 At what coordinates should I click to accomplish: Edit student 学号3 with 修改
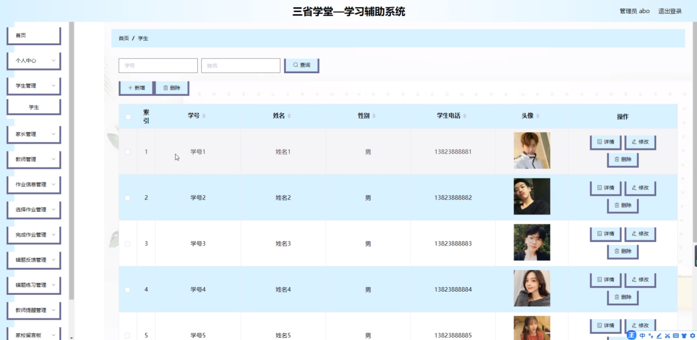click(x=640, y=234)
